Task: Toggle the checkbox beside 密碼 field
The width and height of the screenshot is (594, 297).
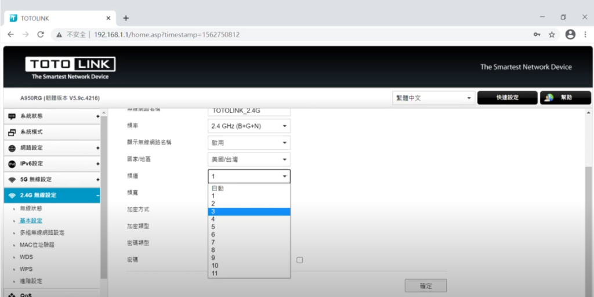Action: click(300, 260)
